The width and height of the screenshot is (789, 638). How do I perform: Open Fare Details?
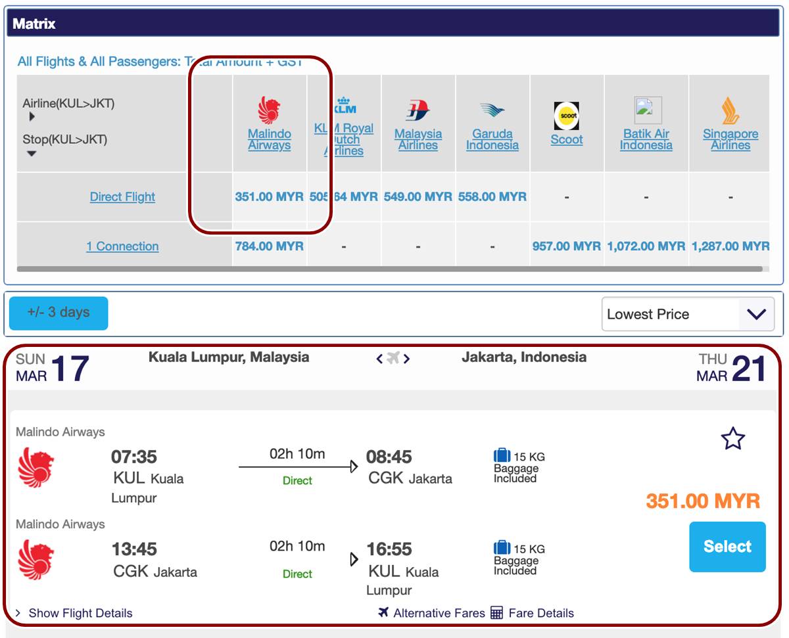coord(541,613)
